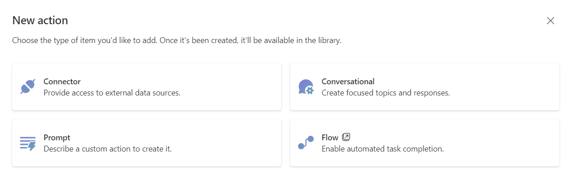Click "Enable automated task completion" description
Image resolution: width=571 pixels, height=195 pixels.
click(x=383, y=148)
